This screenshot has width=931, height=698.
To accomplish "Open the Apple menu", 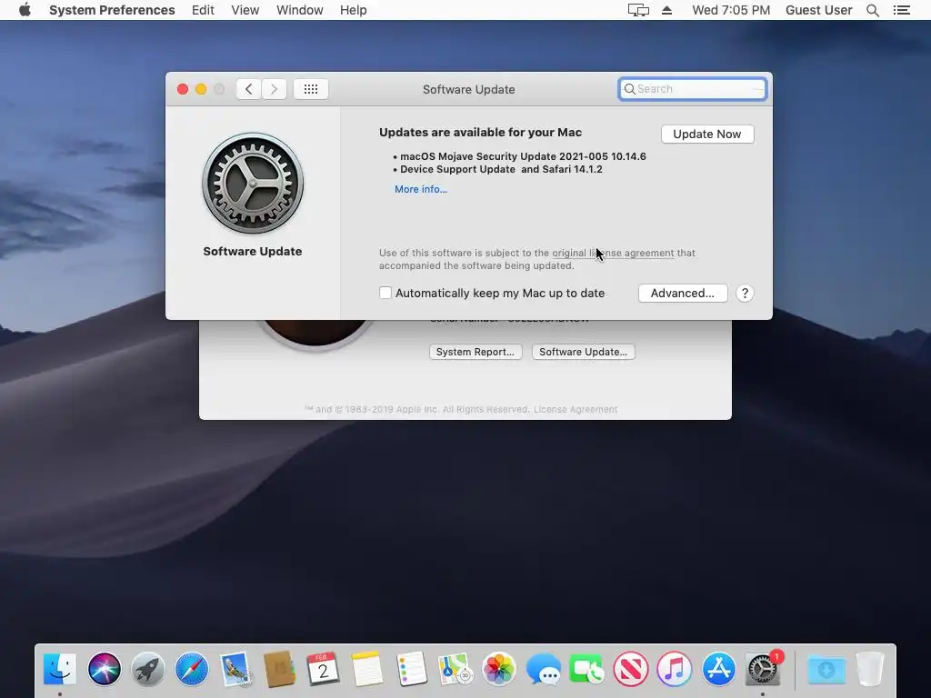I will coord(25,10).
